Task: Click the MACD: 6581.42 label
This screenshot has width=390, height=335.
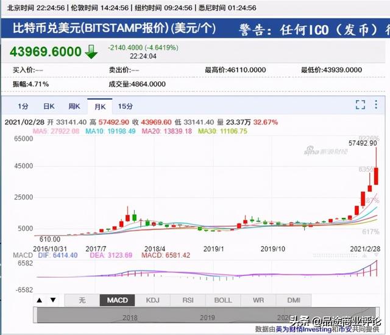Action: tap(166, 255)
